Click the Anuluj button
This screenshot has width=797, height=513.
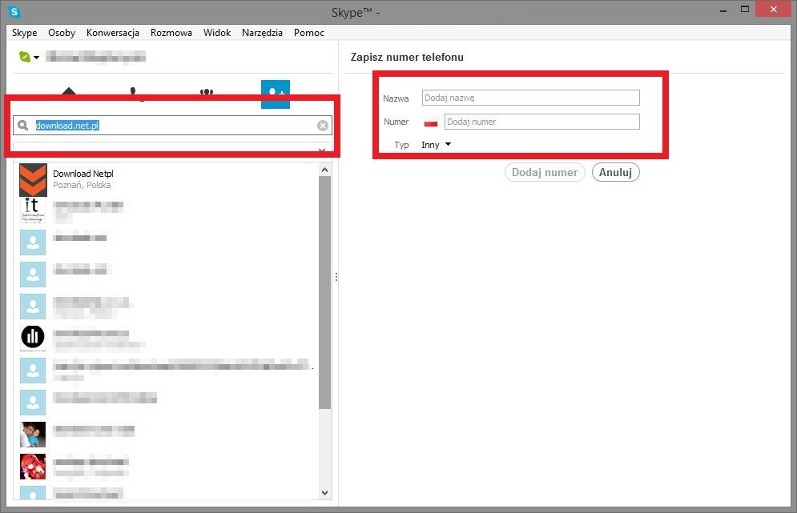tap(615, 172)
